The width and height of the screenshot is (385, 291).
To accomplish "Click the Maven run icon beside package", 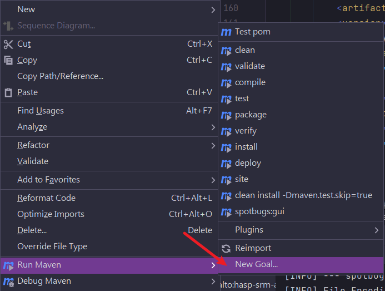I will pyautogui.click(x=226, y=115).
